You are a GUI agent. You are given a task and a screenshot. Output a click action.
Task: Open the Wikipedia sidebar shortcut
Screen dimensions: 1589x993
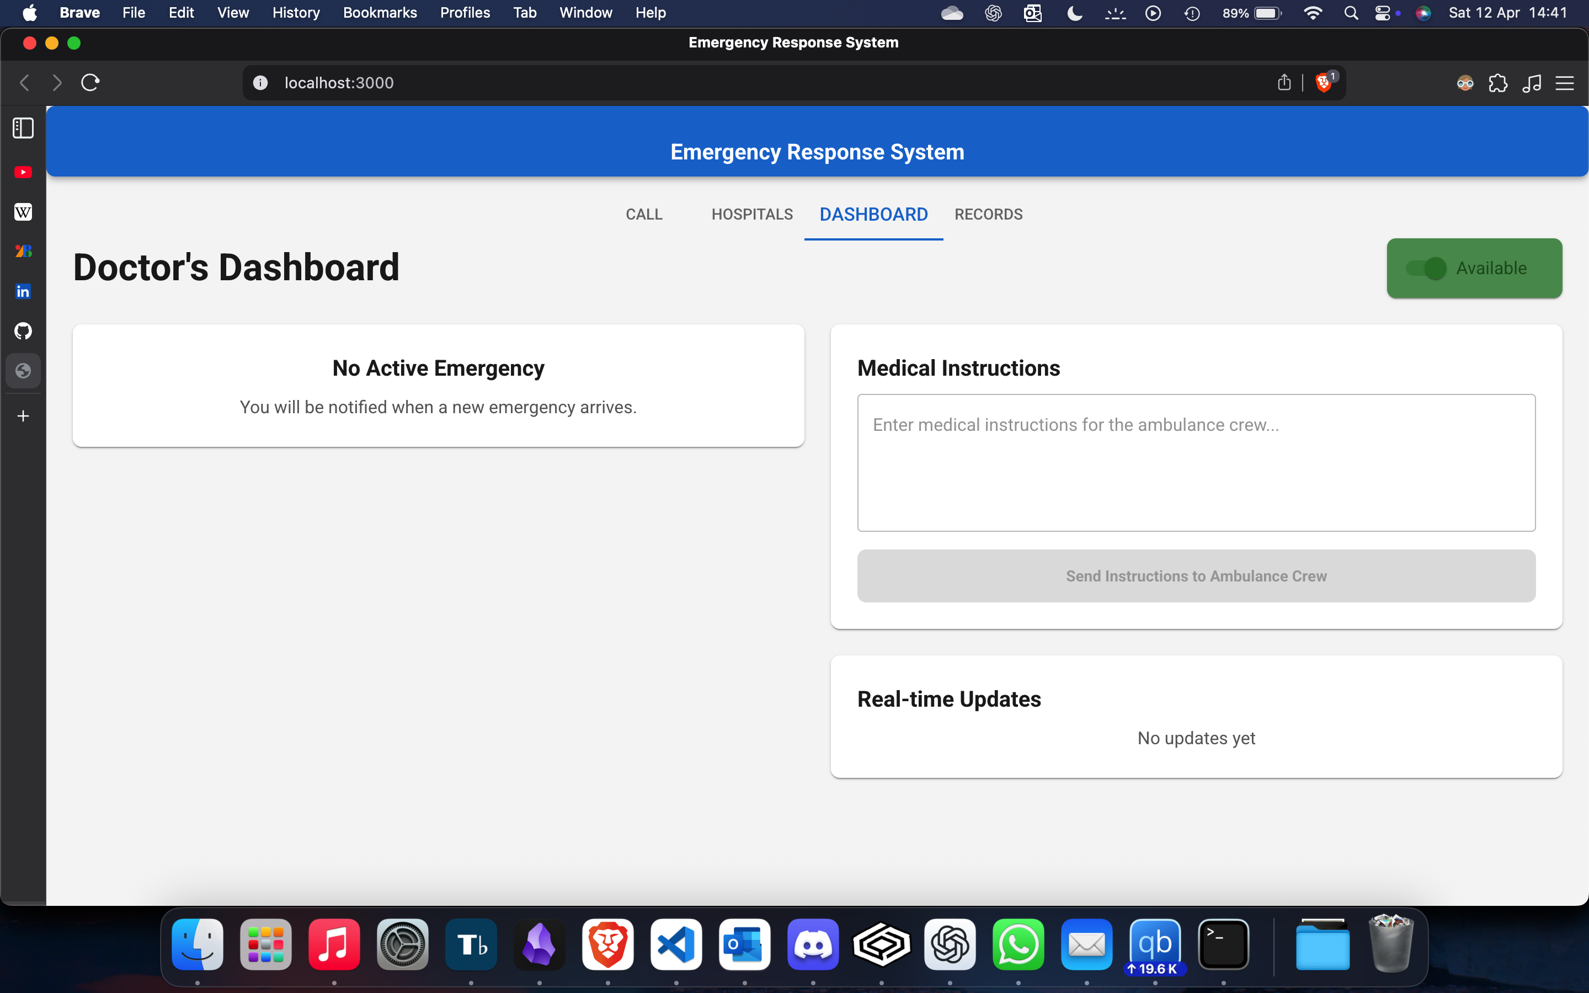click(x=23, y=212)
